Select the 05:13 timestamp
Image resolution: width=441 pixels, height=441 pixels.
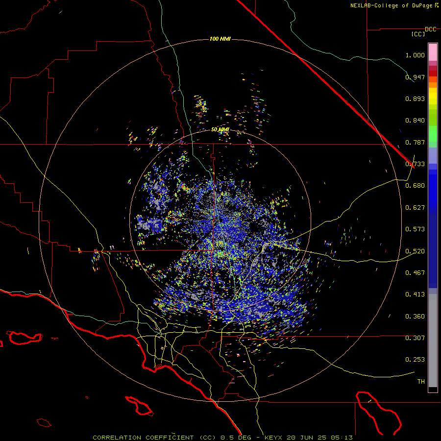[x=341, y=438]
